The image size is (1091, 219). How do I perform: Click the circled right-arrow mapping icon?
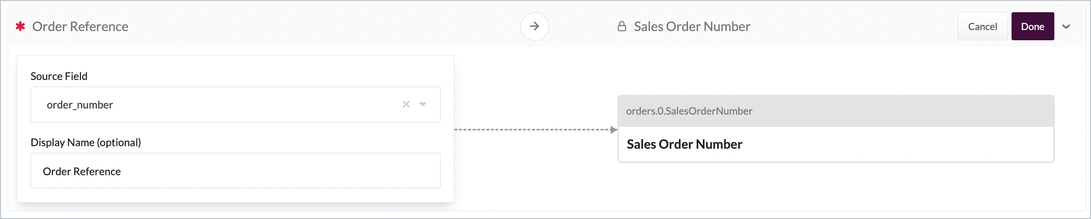point(534,26)
